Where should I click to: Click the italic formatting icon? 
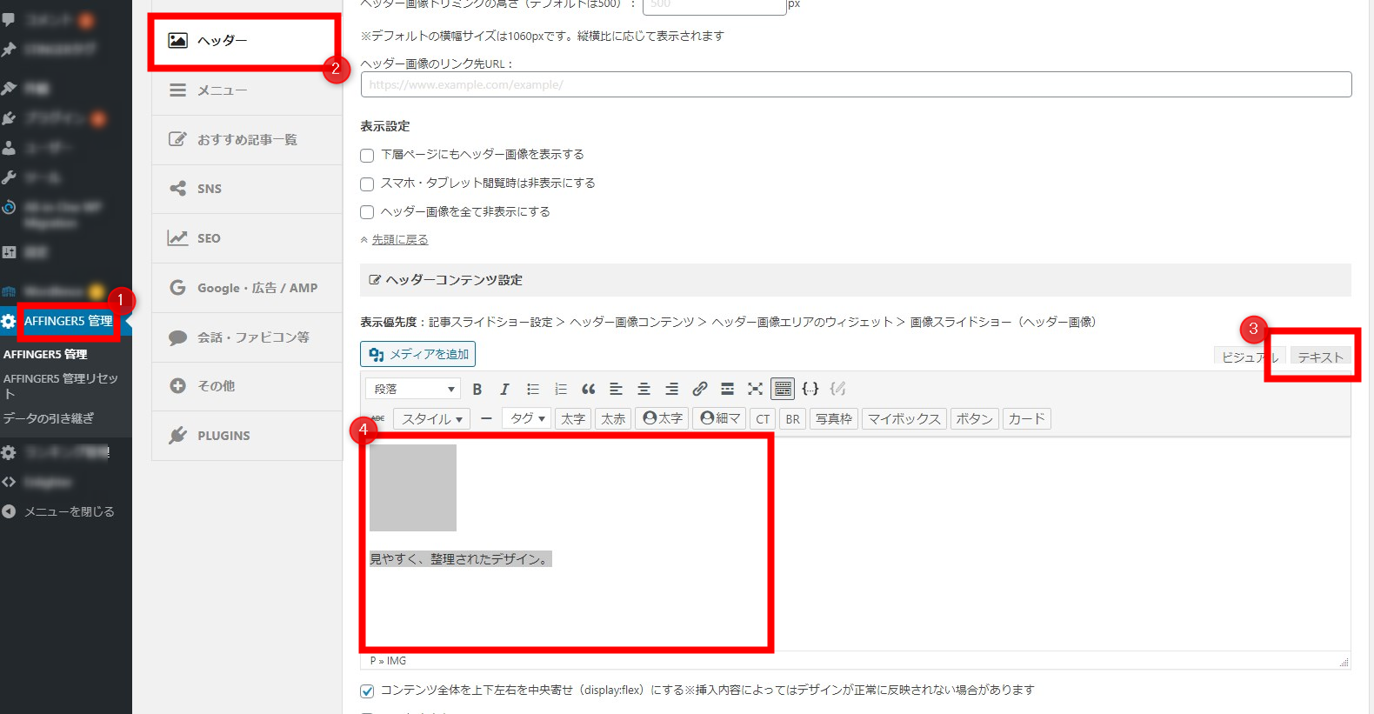point(504,389)
